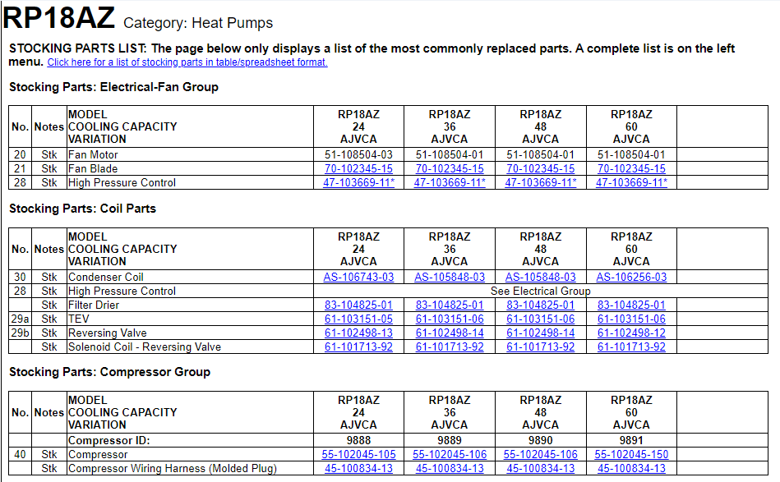Viewport: 780px width, 482px height.
Task: Click Compressor ID value 9890
Action: coord(541,440)
